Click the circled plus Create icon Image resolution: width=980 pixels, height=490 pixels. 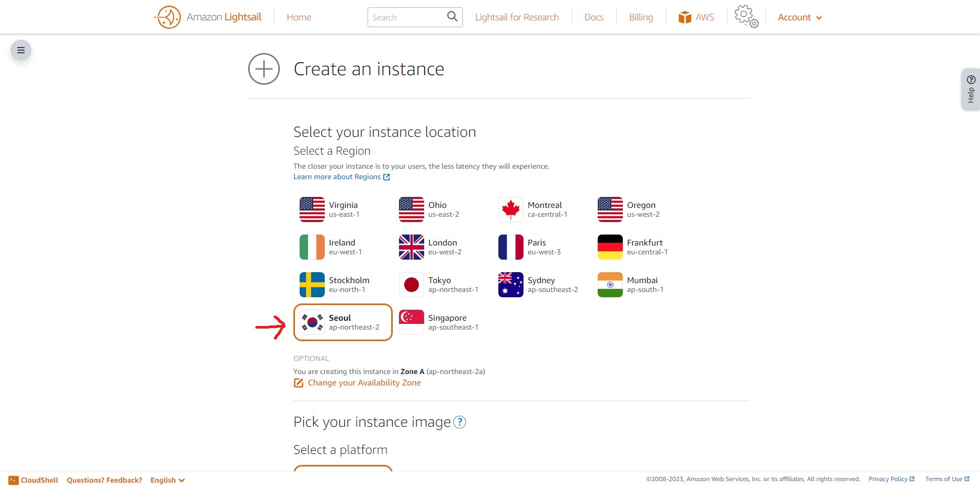(264, 69)
